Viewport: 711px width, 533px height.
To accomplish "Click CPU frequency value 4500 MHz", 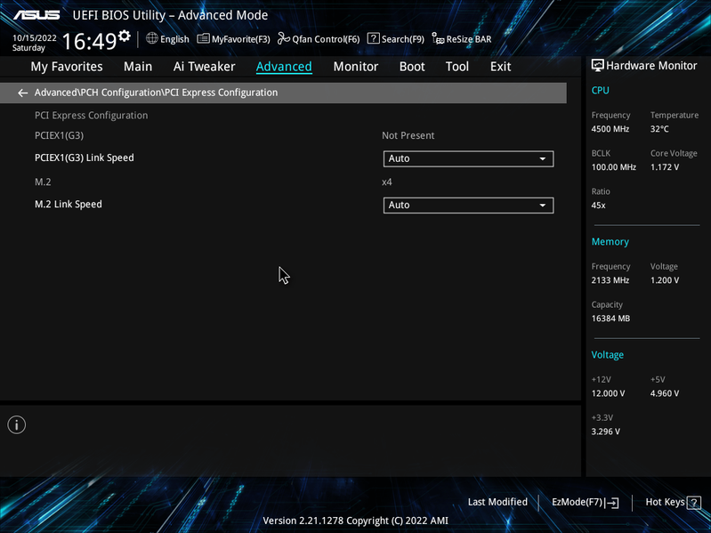I will pos(610,129).
